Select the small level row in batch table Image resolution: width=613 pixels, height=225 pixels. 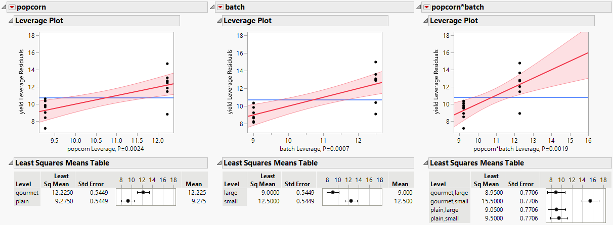[232, 201]
